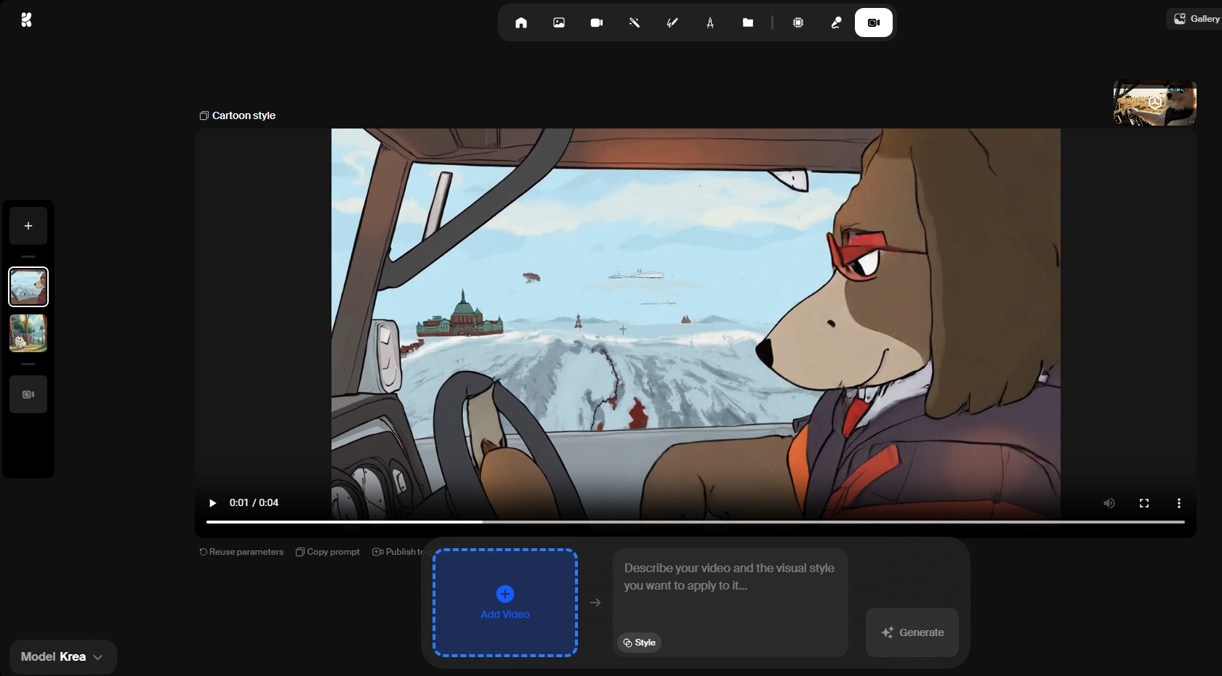Open video more options menu
Viewport: 1222px width, 676px height.
pos(1179,503)
